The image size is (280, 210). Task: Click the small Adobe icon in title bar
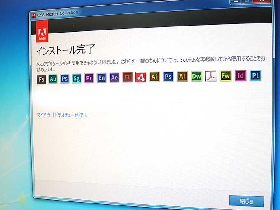coord(33,16)
